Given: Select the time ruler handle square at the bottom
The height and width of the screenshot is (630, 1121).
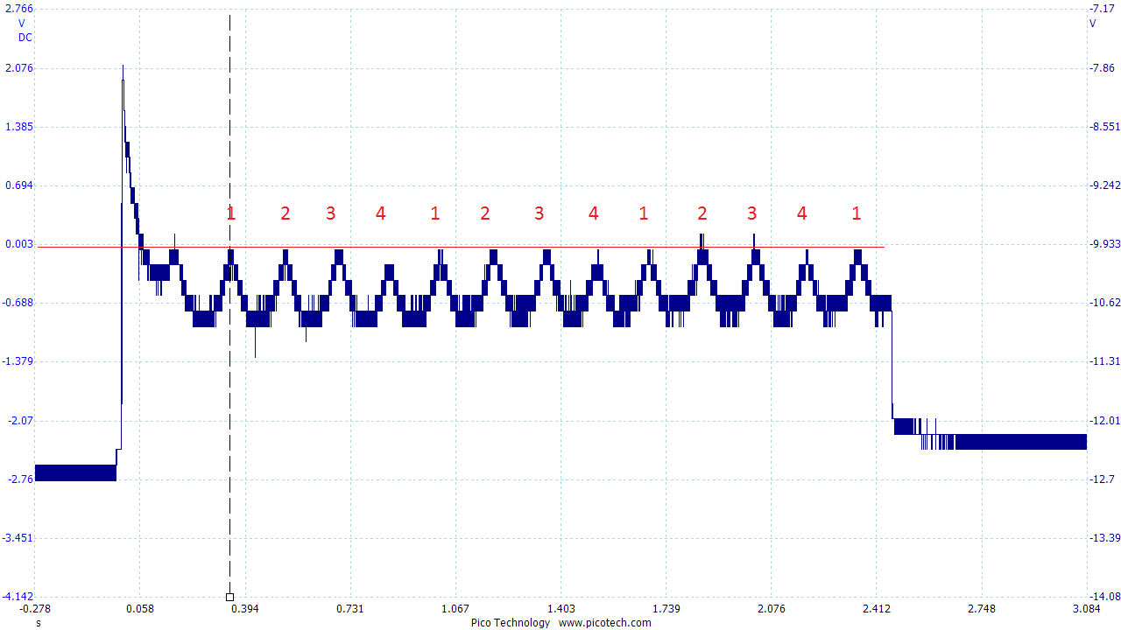Looking at the screenshot, I should (x=229, y=597).
